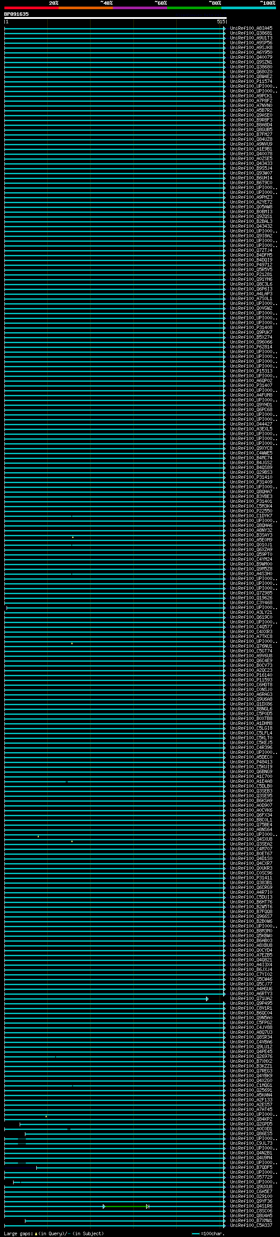Click the red 20% identity legend bar
Screen dimensions: 280x1237
31,8
